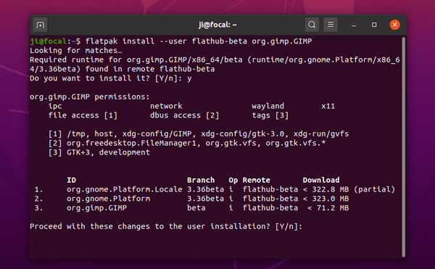Viewport: 435px width, 269px height.
Task: Click the '[1] /tmp, host' footnote line
Action: tap(199, 134)
